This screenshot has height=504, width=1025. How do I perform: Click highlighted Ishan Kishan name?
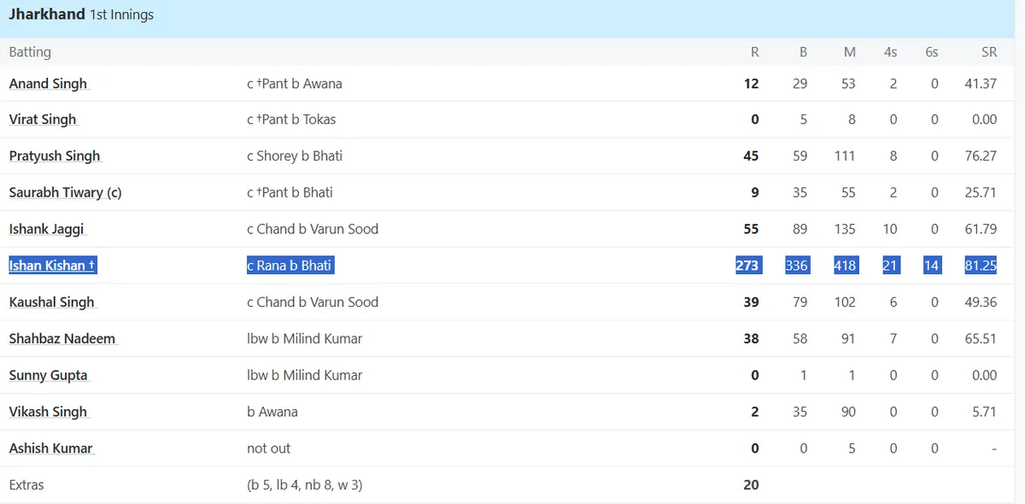tap(52, 266)
